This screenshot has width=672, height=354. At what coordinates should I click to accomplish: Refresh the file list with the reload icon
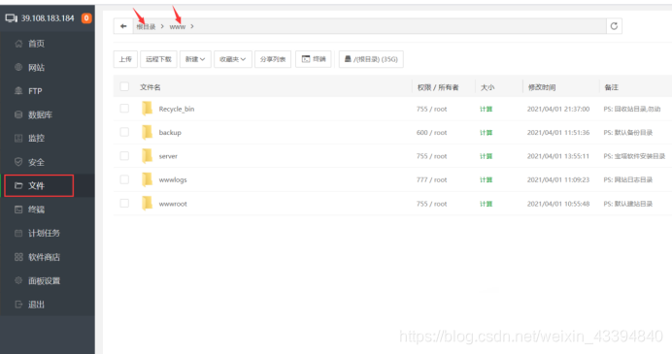point(614,26)
